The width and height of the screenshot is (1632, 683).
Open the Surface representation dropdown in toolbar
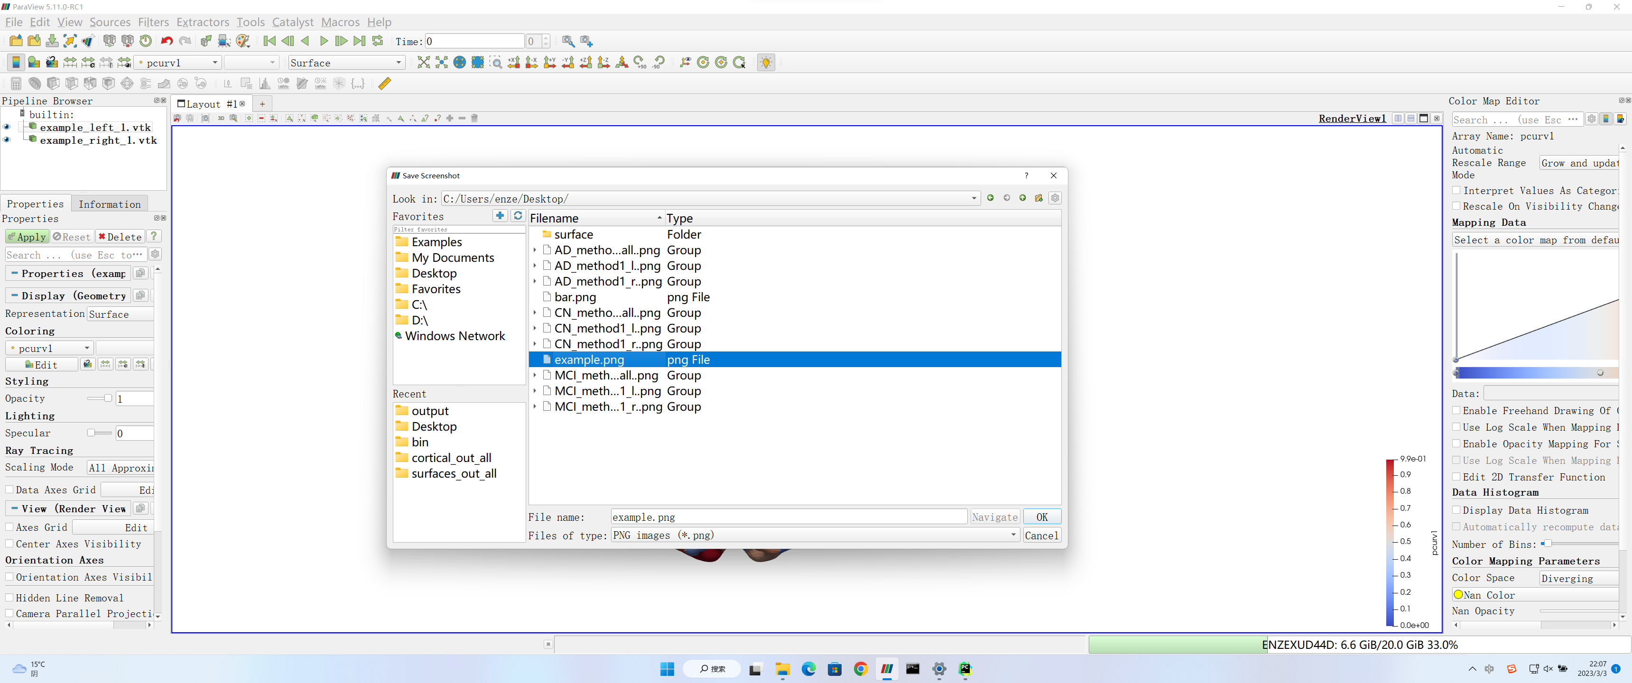point(346,63)
